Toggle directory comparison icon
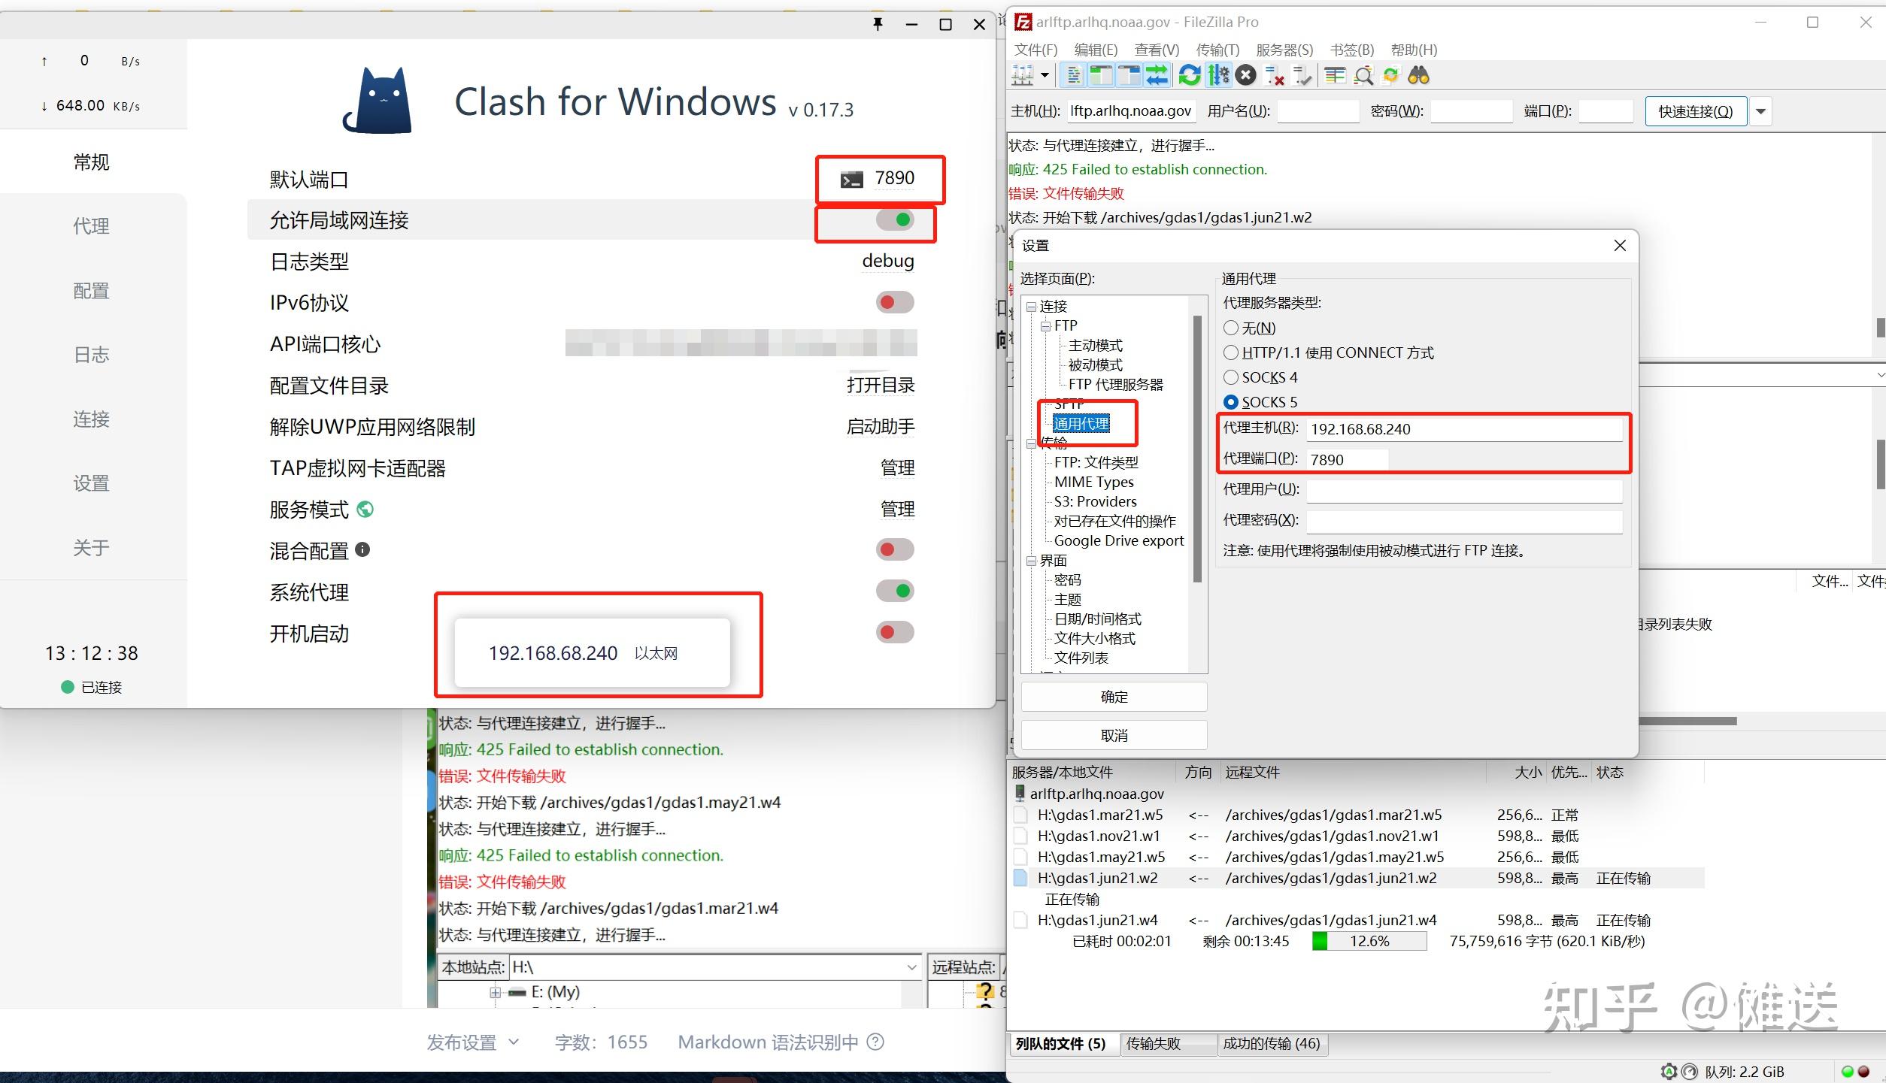The width and height of the screenshot is (1886, 1083). click(x=1363, y=75)
